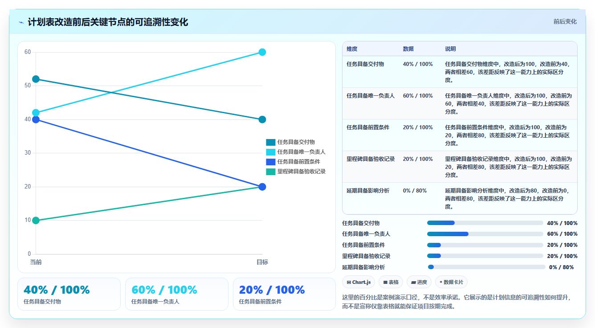595x328 pixels.
Task: Click 延期具备影响分析 in the table's first column
Action: point(368,191)
